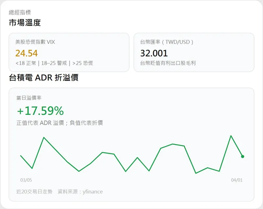Click the note 台幣貶值有利出口股毛利
Screen dimensions: 263x209
pos(168,63)
